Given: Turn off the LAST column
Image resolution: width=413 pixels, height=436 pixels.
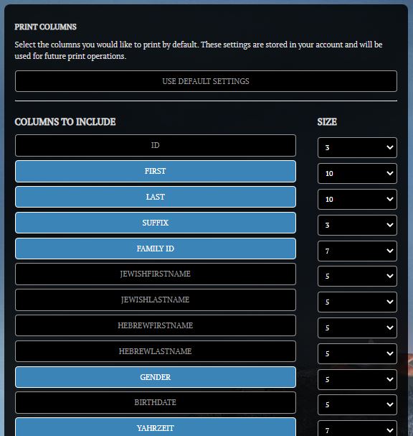Looking at the screenshot, I should click(156, 197).
